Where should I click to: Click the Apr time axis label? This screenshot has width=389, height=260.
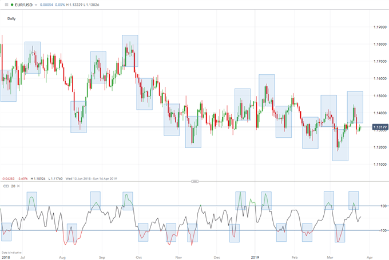pos(370,258)
